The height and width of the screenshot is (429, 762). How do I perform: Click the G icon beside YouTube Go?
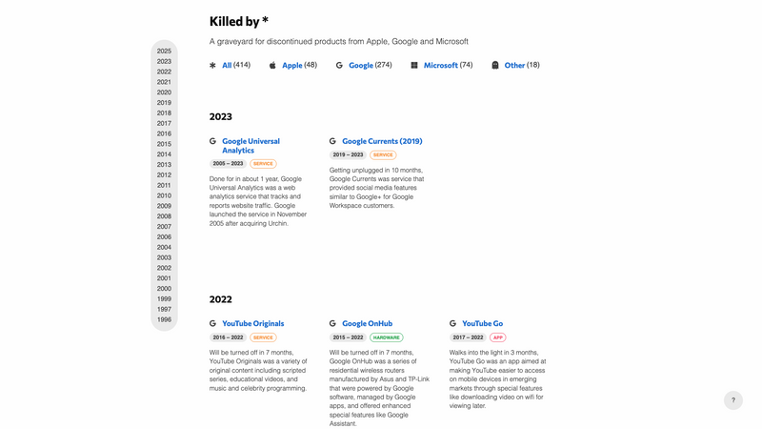[452, 324]
